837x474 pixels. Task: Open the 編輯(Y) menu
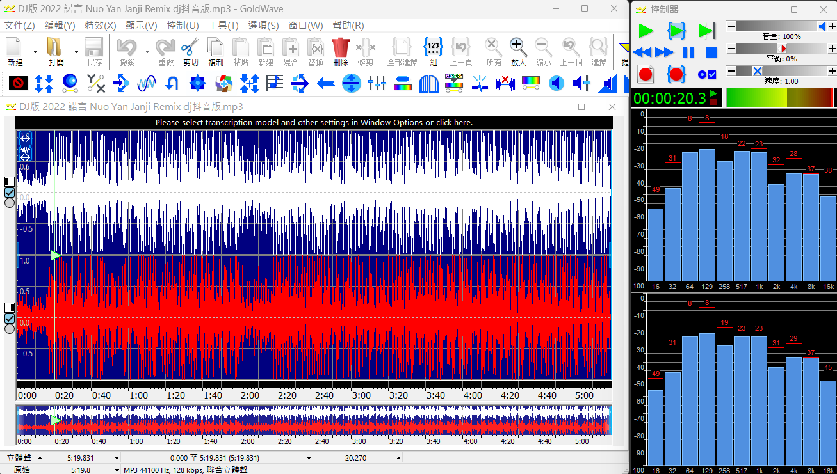coord(60,26)
